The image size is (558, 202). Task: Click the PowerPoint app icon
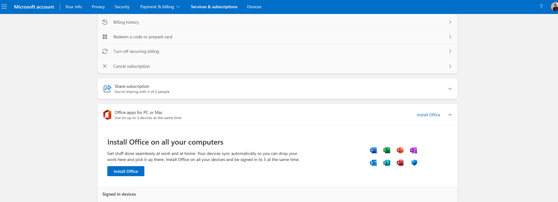coord(400,150)
